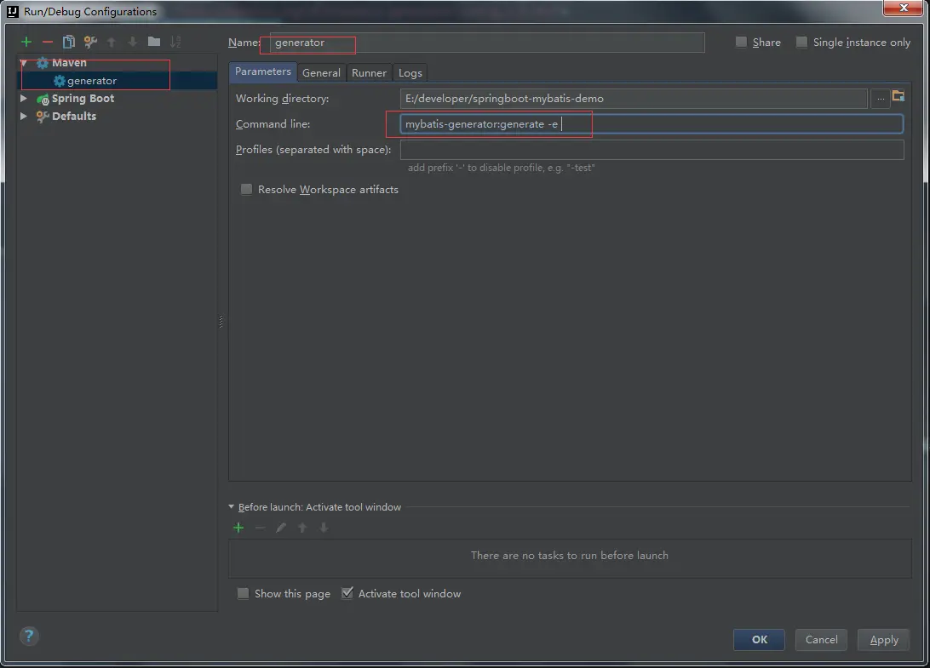Click 'There are no tasks to run before launch'

570,556
